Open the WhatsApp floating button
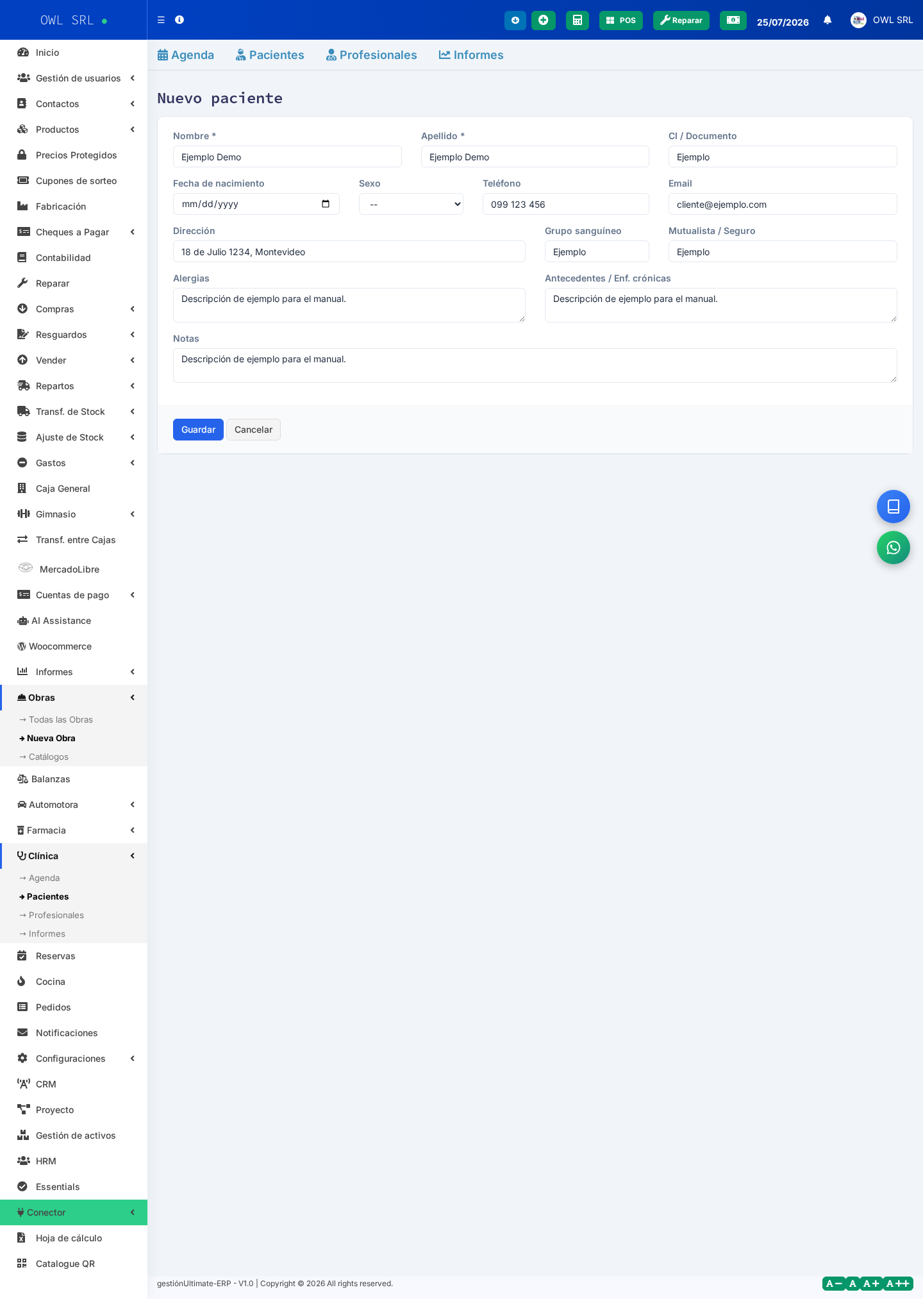The width and height of the screenshot is (923, 1299). 894,548
